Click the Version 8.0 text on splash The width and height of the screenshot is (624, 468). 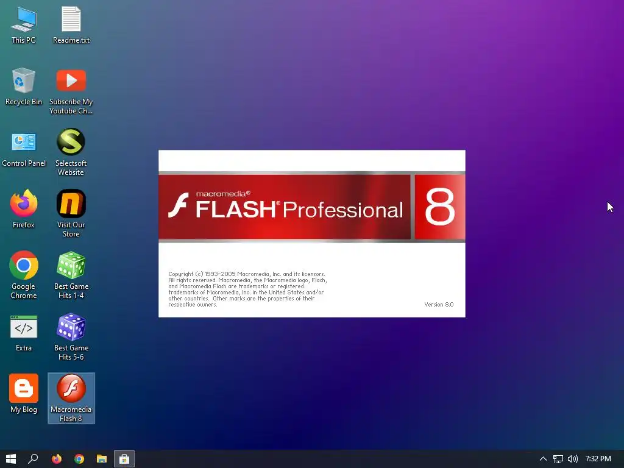[439, 305]
